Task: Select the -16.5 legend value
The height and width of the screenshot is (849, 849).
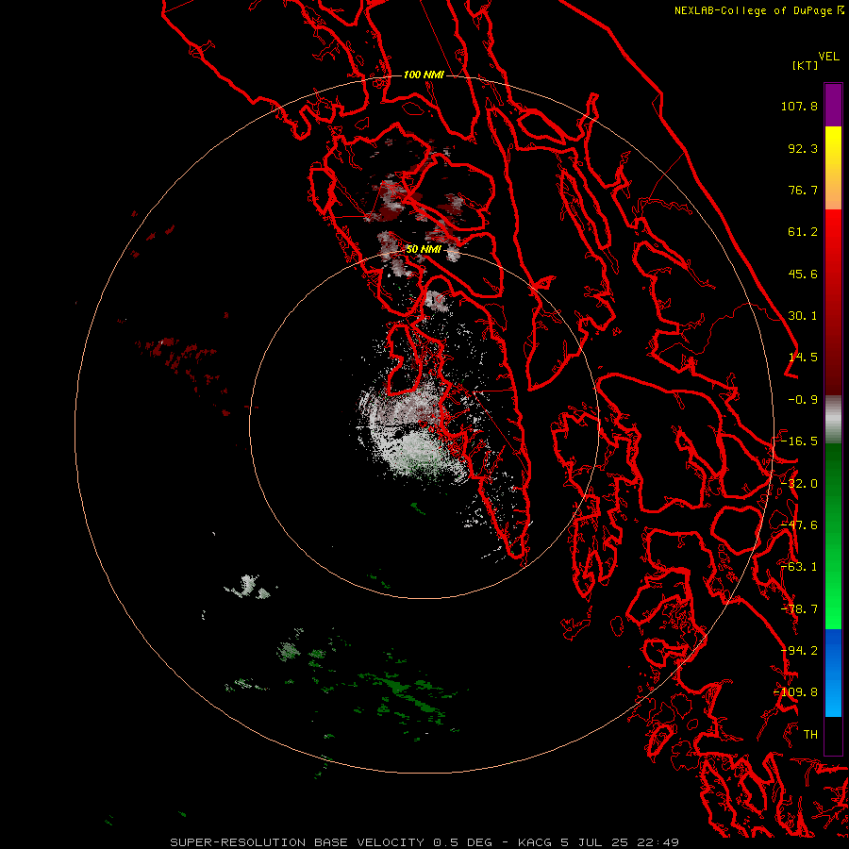Action: [799, 441]
